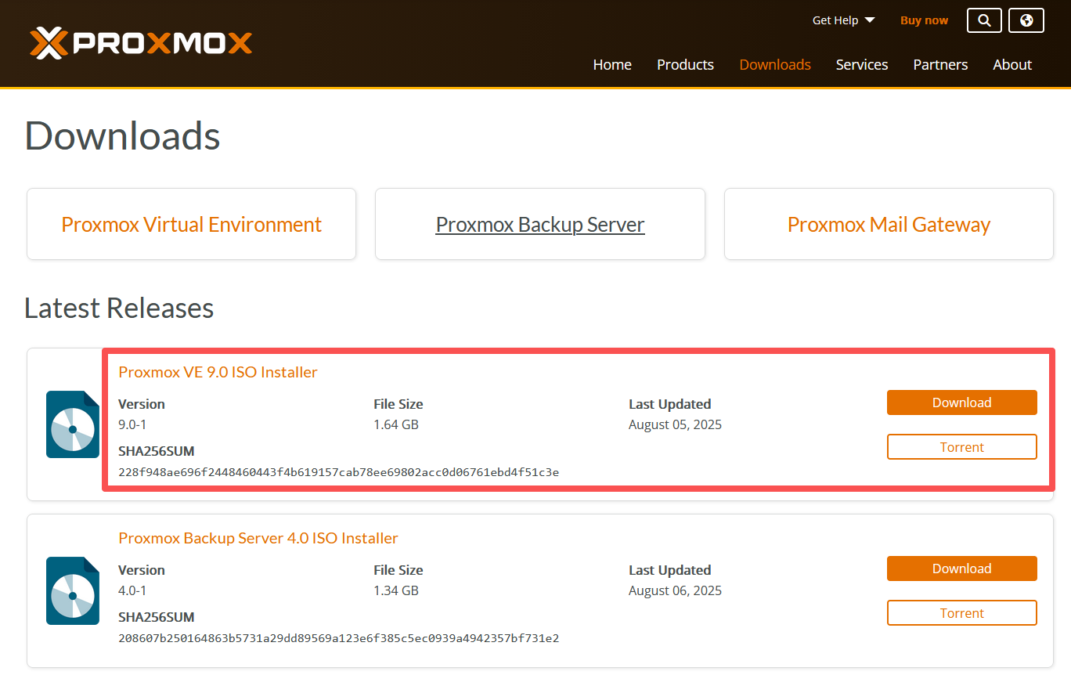Select the Proxmox Backup Server card
Screen dimensions: 1071x675
[540, 225]
